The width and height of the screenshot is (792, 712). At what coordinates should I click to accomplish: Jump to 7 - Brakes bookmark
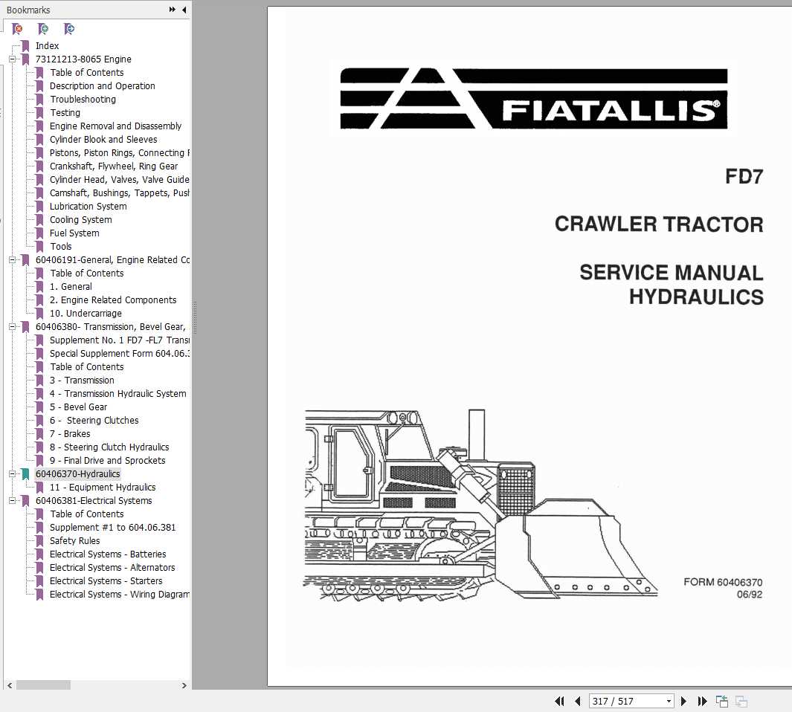pyautogui.click(x=70, y=434)
